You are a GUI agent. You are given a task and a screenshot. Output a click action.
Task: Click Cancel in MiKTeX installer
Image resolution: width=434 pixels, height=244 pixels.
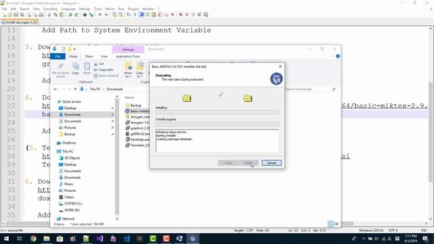click(x=271, y=163)
